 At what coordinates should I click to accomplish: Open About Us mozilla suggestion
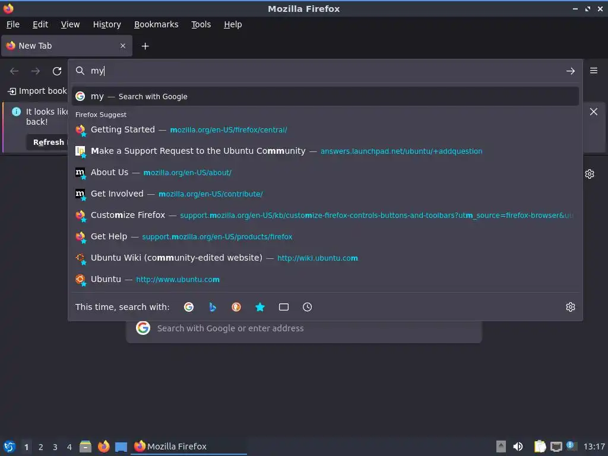pos(325,172)
